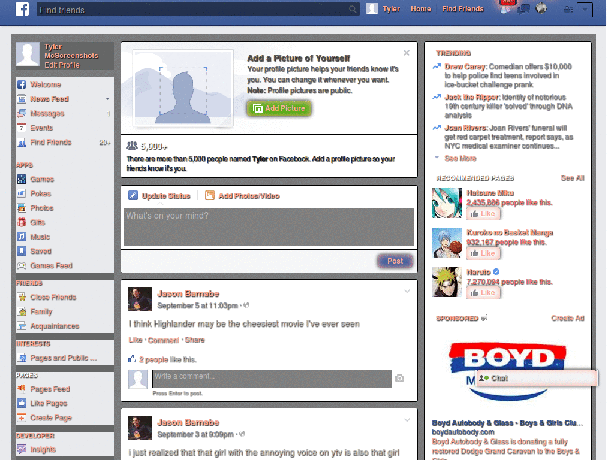Image resolution: width=614 pixels, height=460 pixels.
Task: Click Edit Profile link
Action: pyautogui.click(x=62, y=65)
